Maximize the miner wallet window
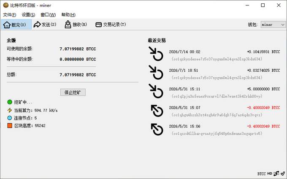 tap(263, 5)
